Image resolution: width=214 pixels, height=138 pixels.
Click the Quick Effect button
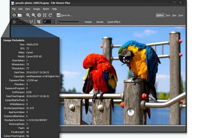coord(114,22)
